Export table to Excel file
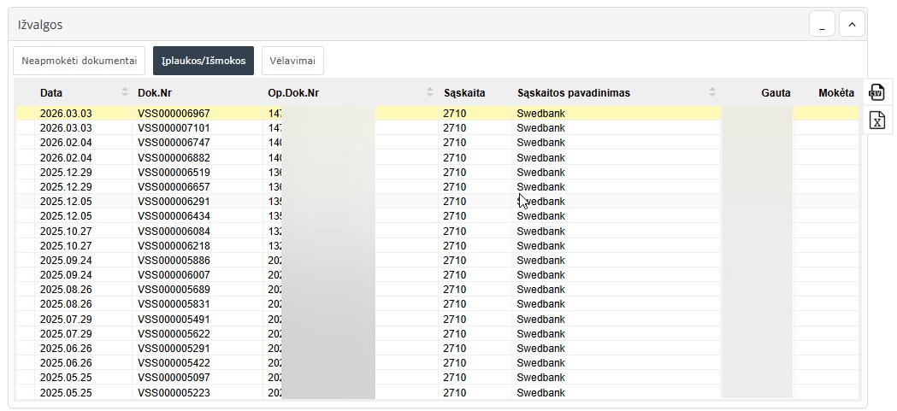The height and width of the screenshot is (411, 897). pos(876,120)
